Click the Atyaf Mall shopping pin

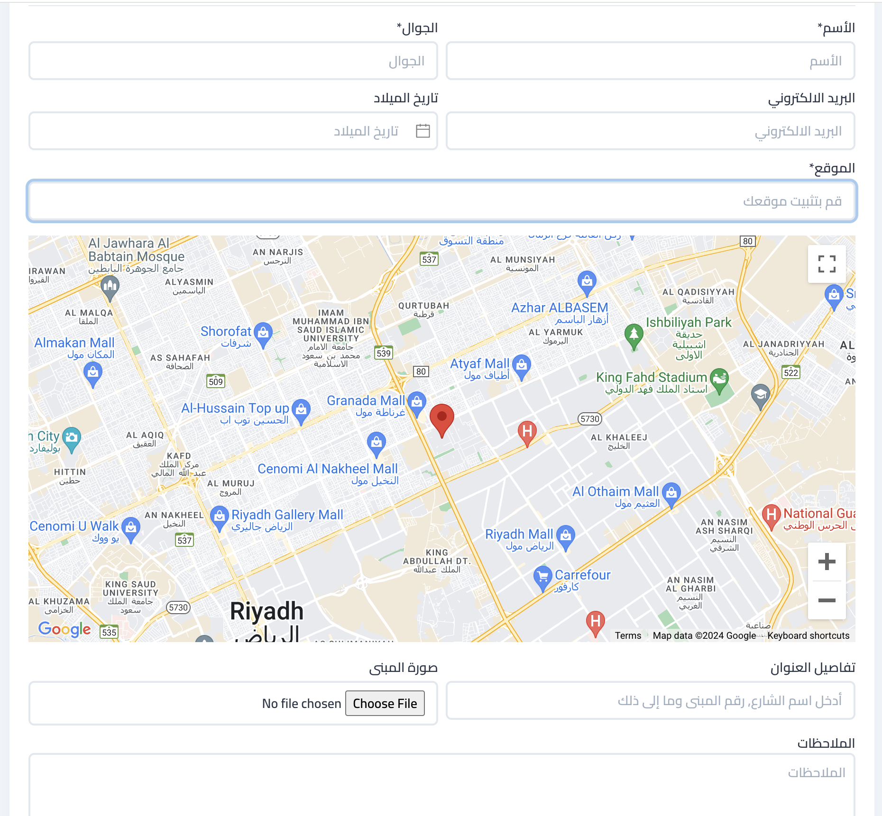point(522,367)
